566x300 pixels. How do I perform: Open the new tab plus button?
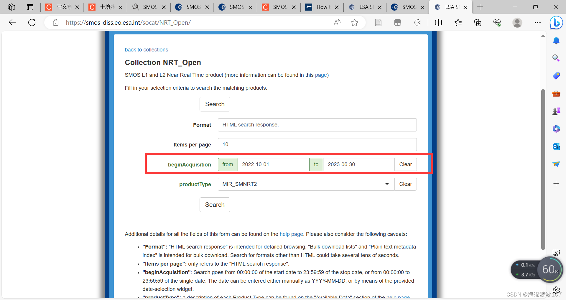(x=480, y=7)
